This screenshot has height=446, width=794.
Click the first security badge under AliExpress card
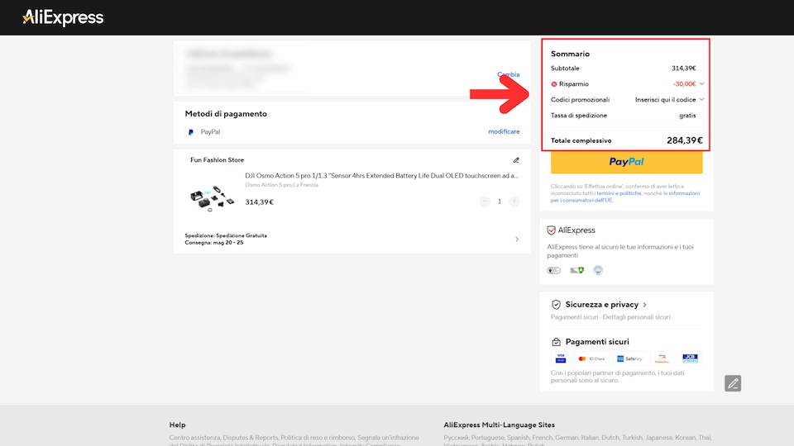(x=554, y=271)
